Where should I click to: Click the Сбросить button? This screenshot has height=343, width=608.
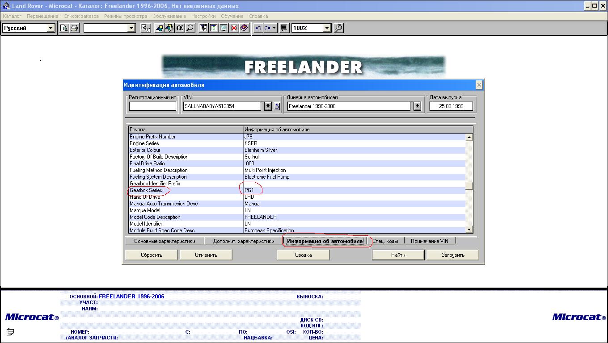click(x=152, y=255)
